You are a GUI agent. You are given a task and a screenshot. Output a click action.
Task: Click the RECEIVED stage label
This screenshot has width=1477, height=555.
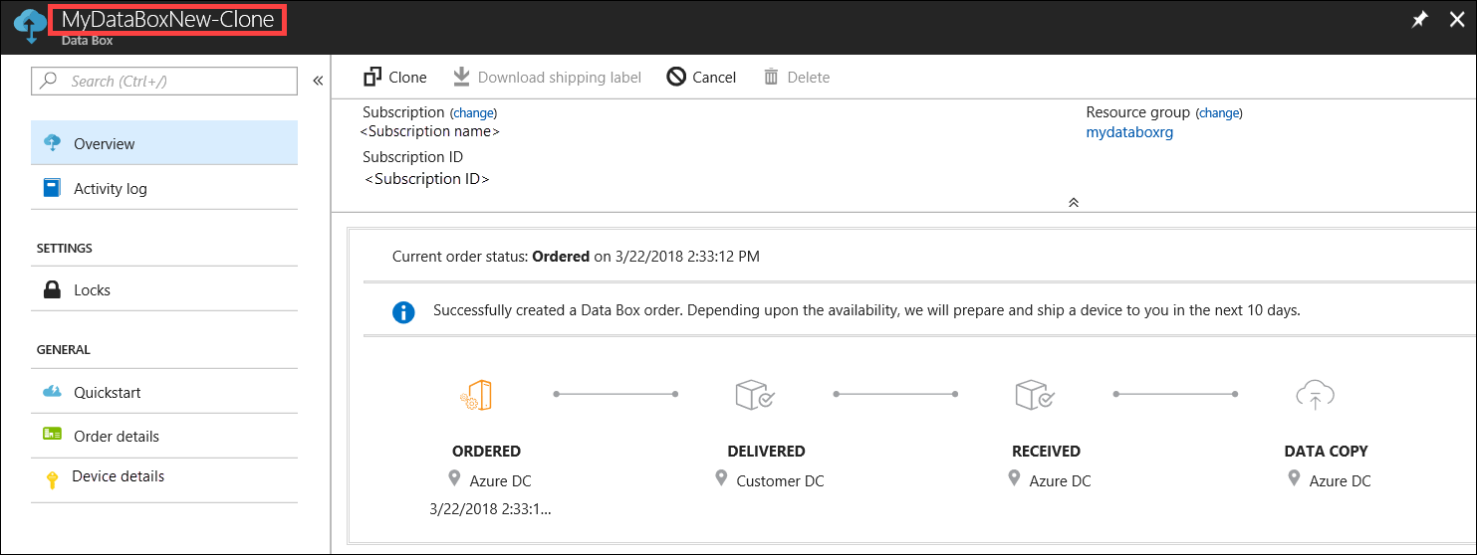coord(1046,451)
